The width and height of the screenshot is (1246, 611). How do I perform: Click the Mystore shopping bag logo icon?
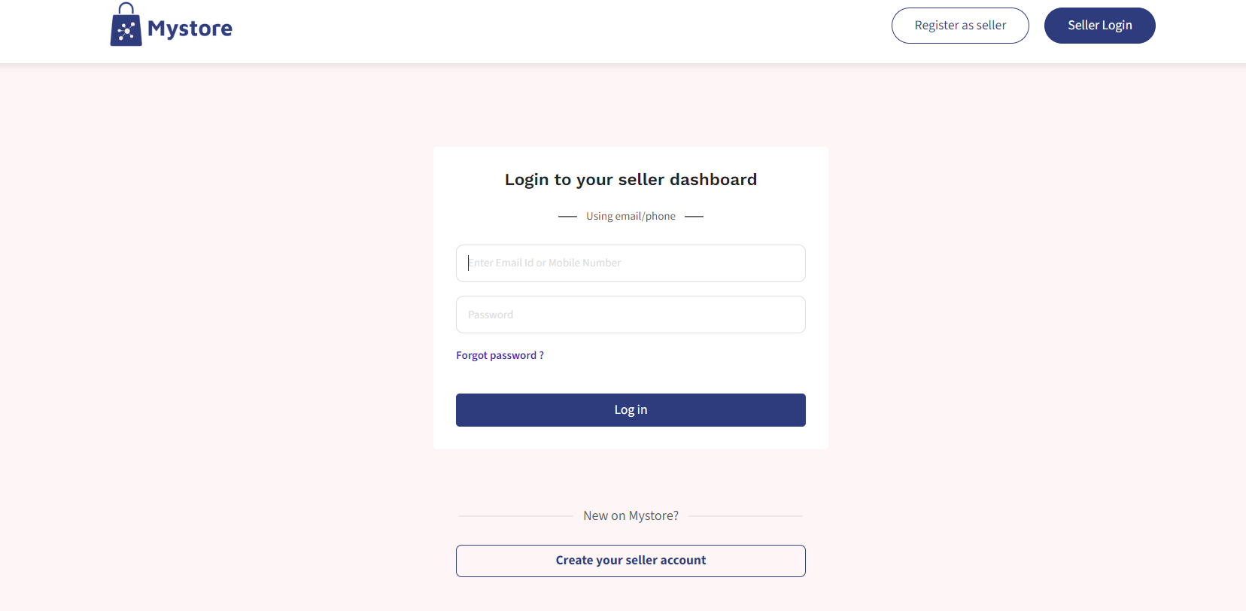(126, 26)
